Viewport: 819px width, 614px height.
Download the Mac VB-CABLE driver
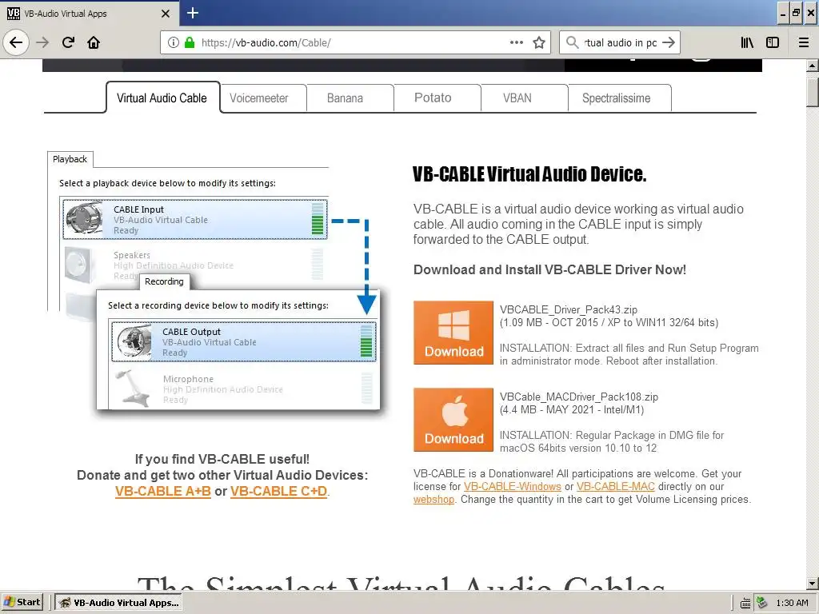pos(453,420)
